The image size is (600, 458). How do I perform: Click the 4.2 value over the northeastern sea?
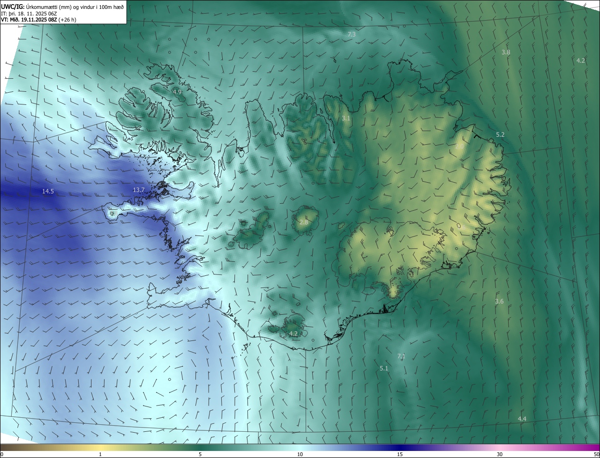tap(581, 60)
